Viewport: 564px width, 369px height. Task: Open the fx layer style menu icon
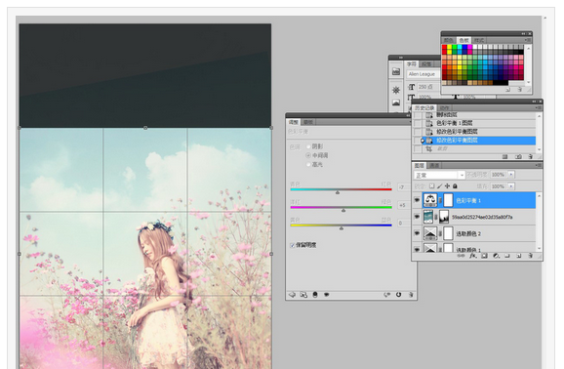[x=472, y=256]
